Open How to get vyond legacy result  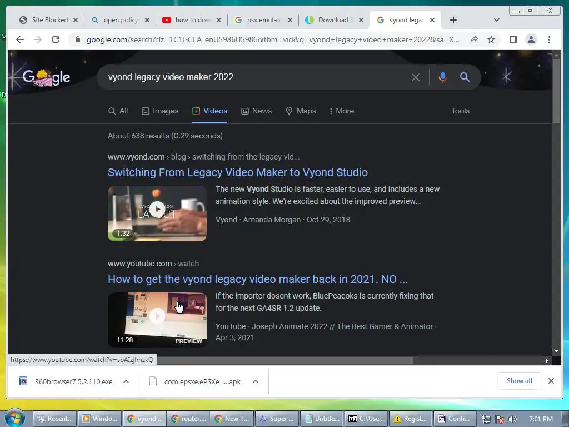tap(258, 279)
